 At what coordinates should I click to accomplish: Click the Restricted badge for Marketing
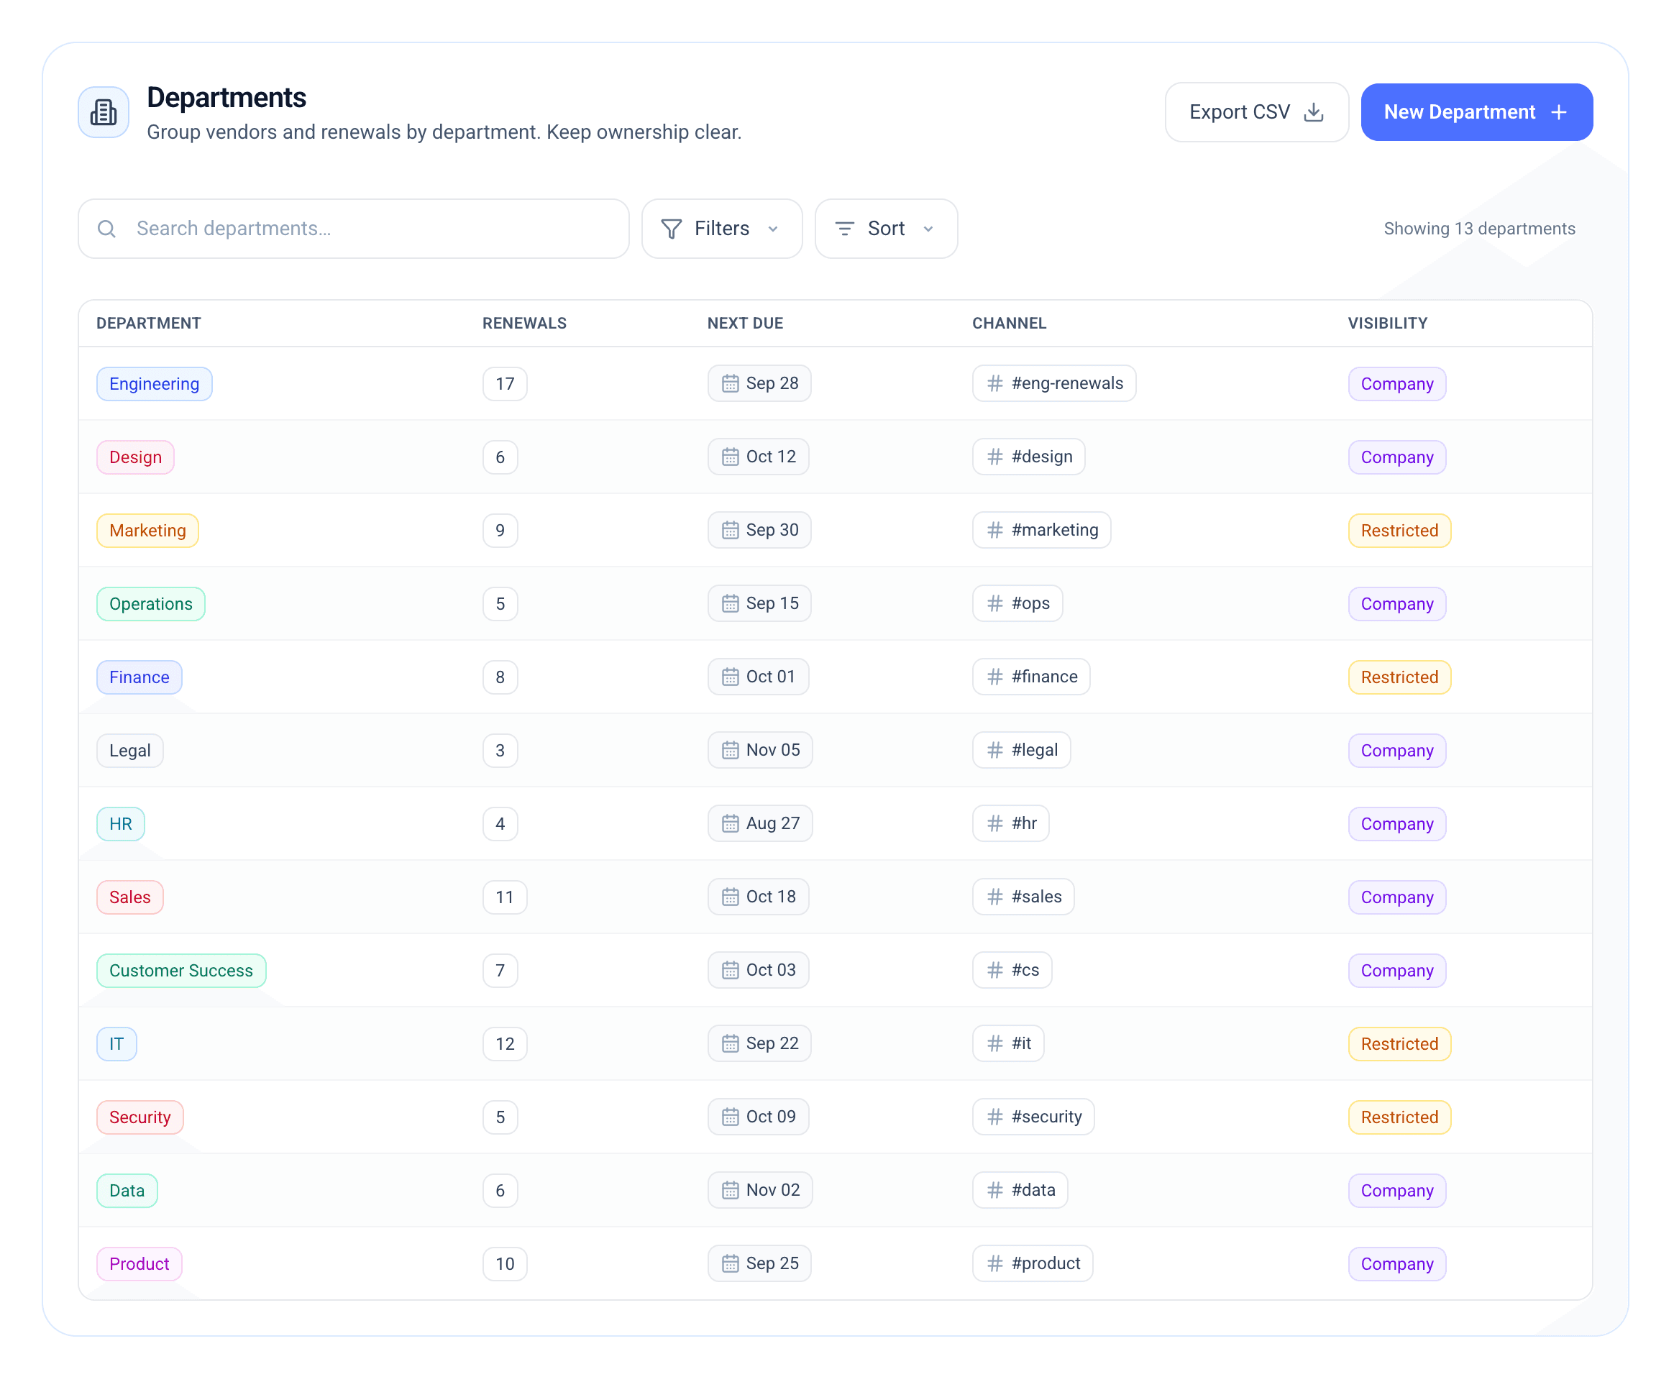[1399, 531]
